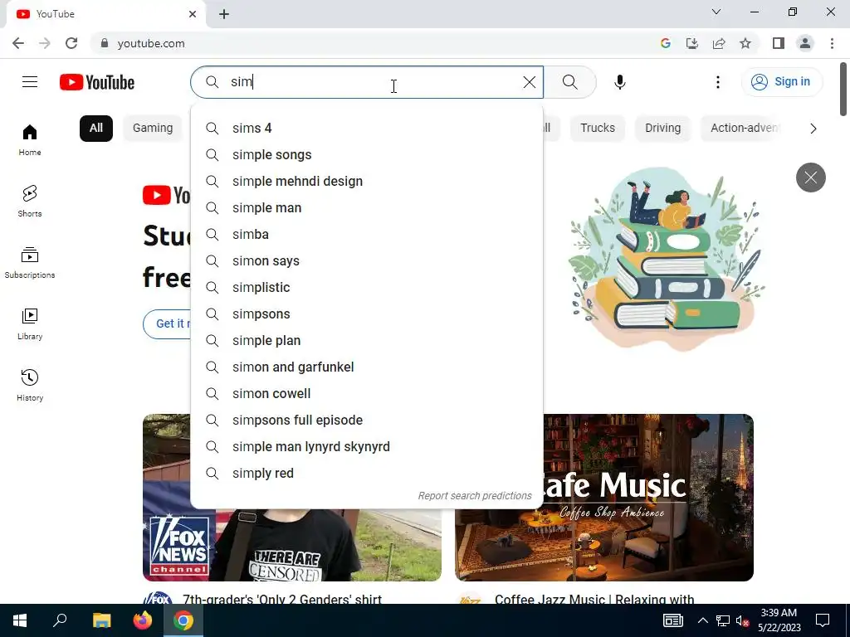Choose suggestion 'simon says'
850x637 pixels.
(x=366, y=260)
